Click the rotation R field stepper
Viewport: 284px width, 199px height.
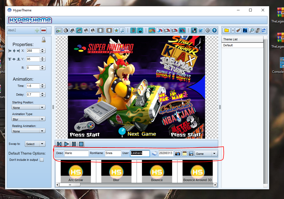coord(43,68)
